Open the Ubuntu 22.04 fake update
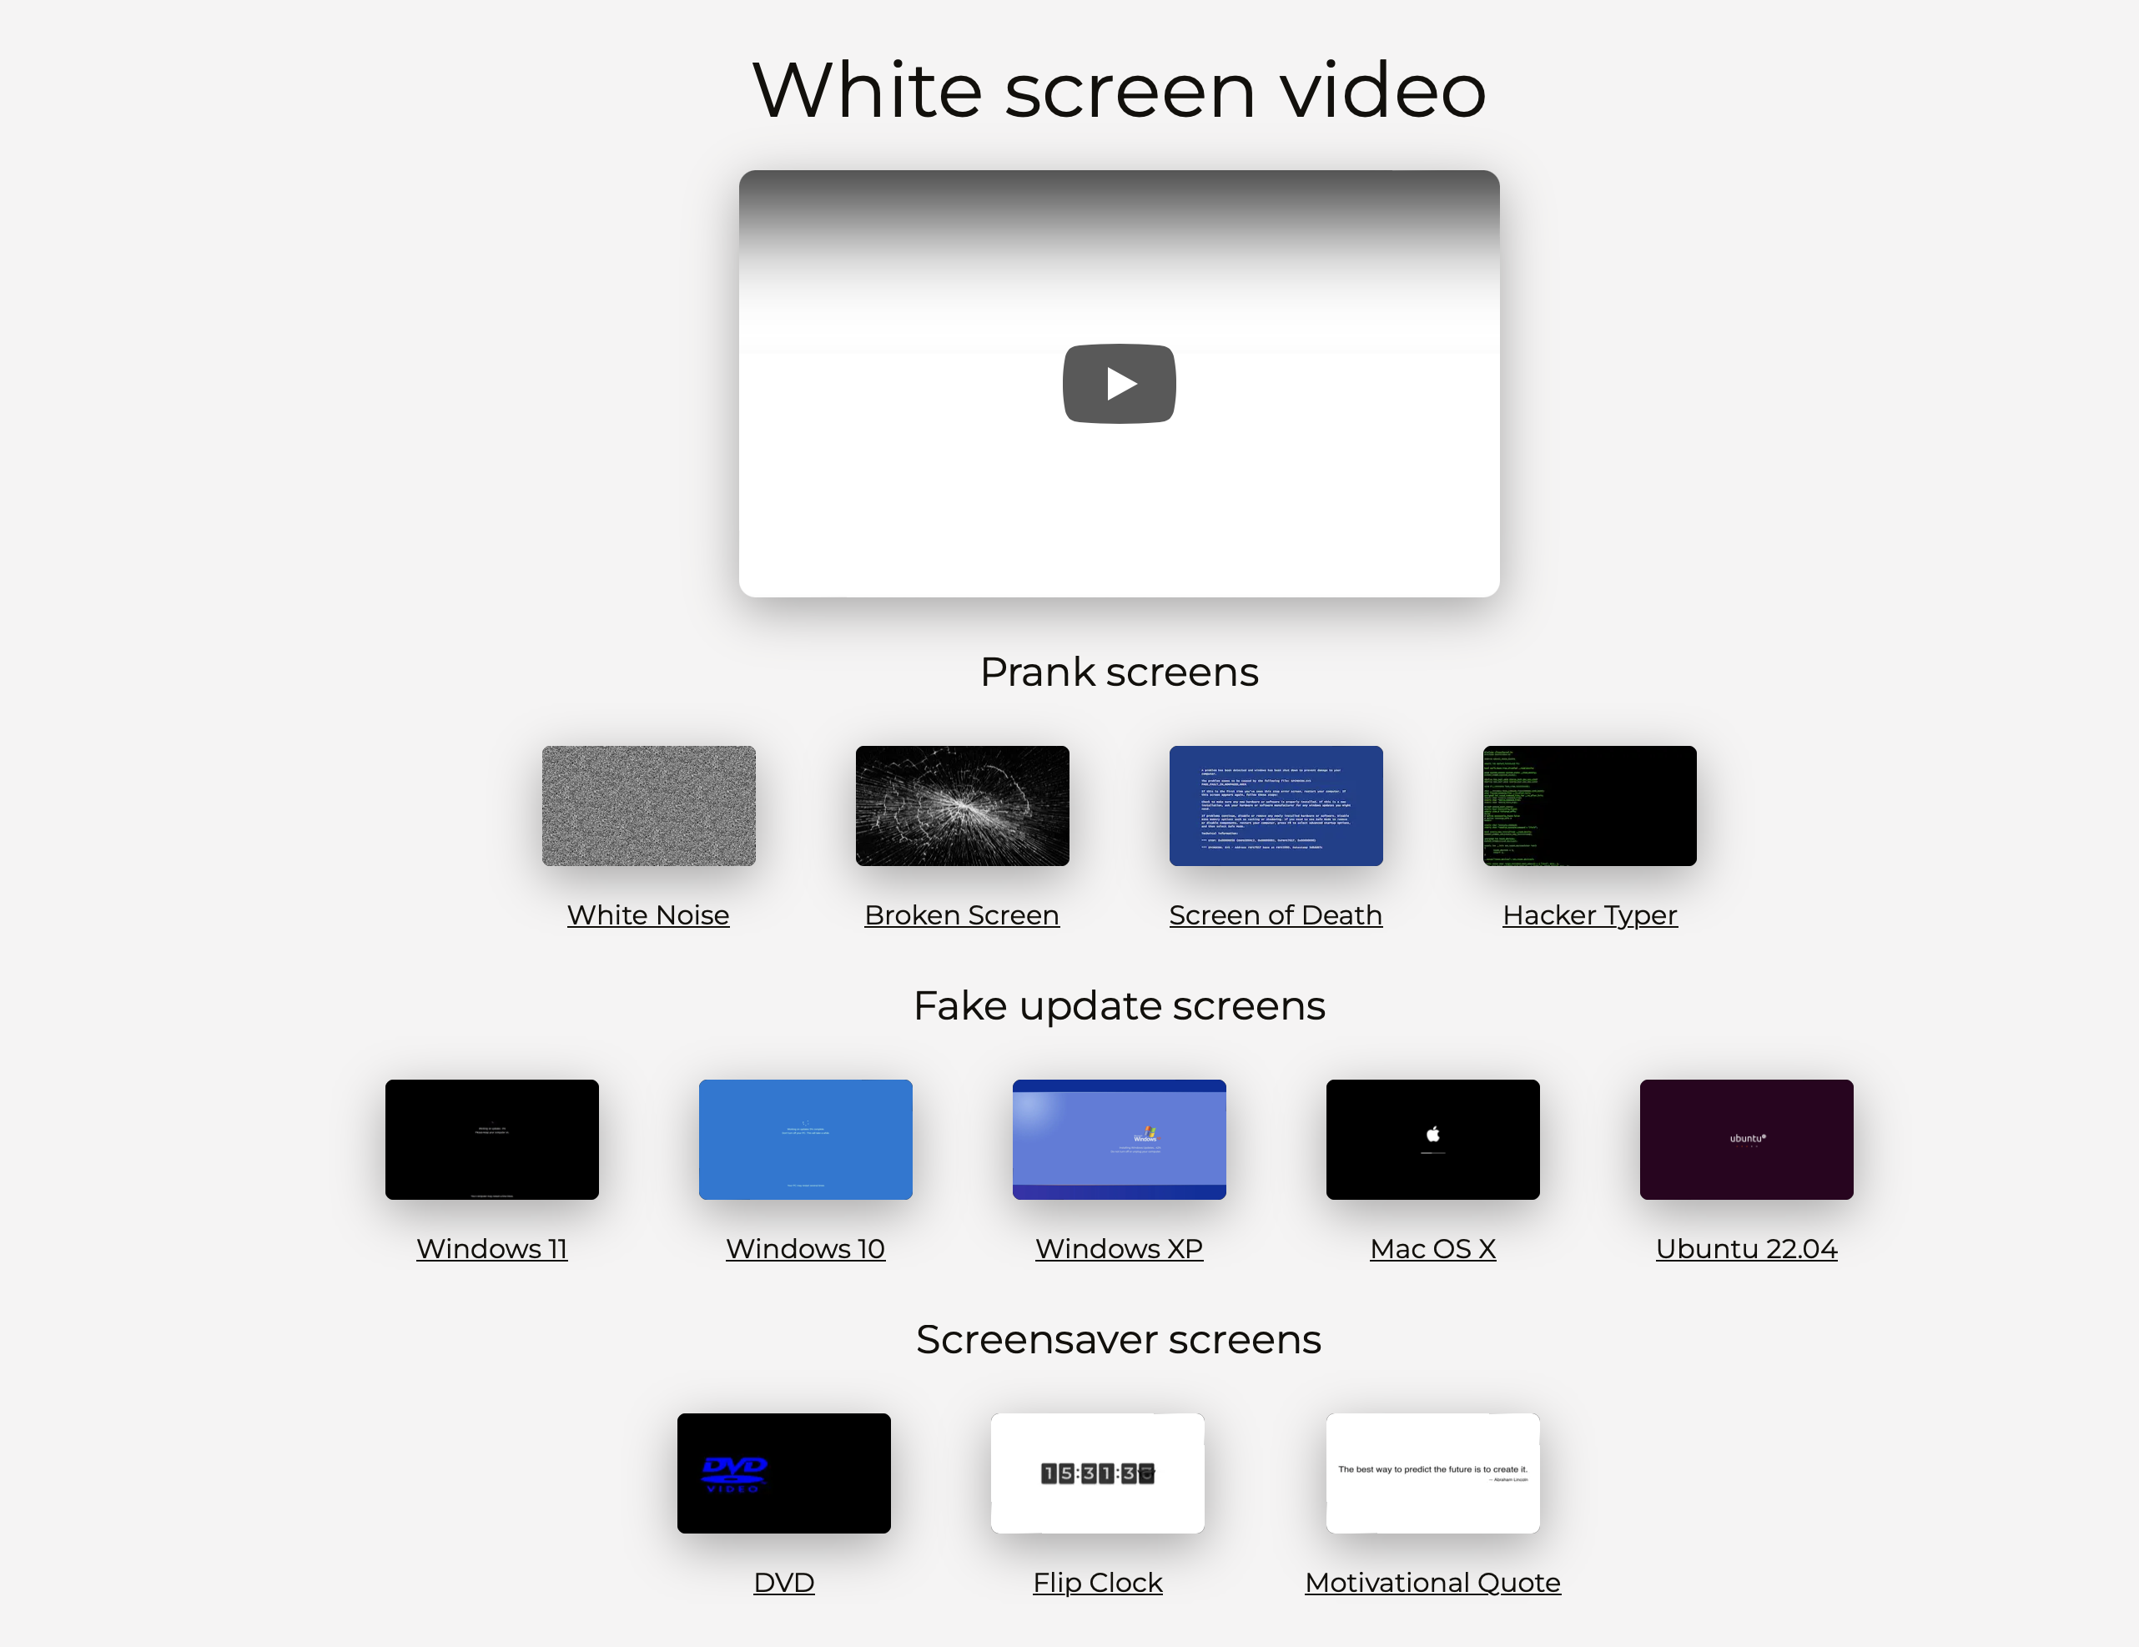Image resolution: width=2139 pixels, height=1647 pixels. [x=1746, y=1248]
